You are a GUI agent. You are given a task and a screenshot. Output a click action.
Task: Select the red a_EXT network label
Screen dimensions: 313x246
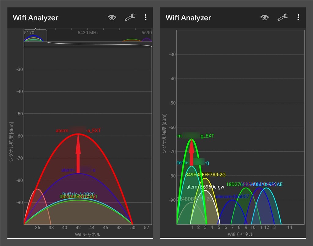[x=78, y=130]
